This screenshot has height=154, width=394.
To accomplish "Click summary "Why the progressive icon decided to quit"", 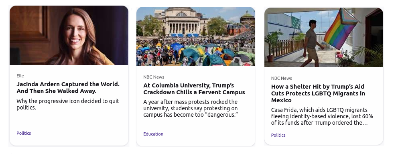I will tap(68, 104).
